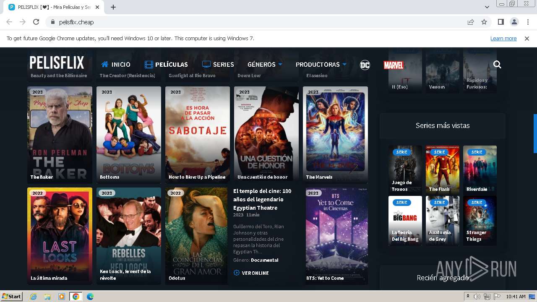Open the tab search chevron

coord(487,7)
